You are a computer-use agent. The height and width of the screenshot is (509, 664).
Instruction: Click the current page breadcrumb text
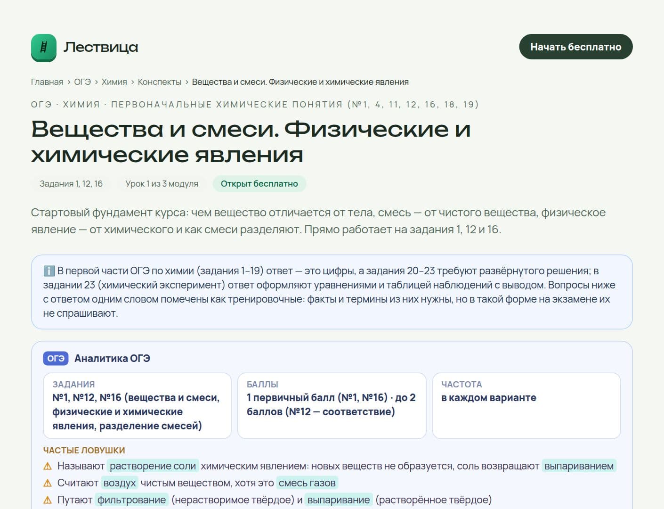pos(300,82)
